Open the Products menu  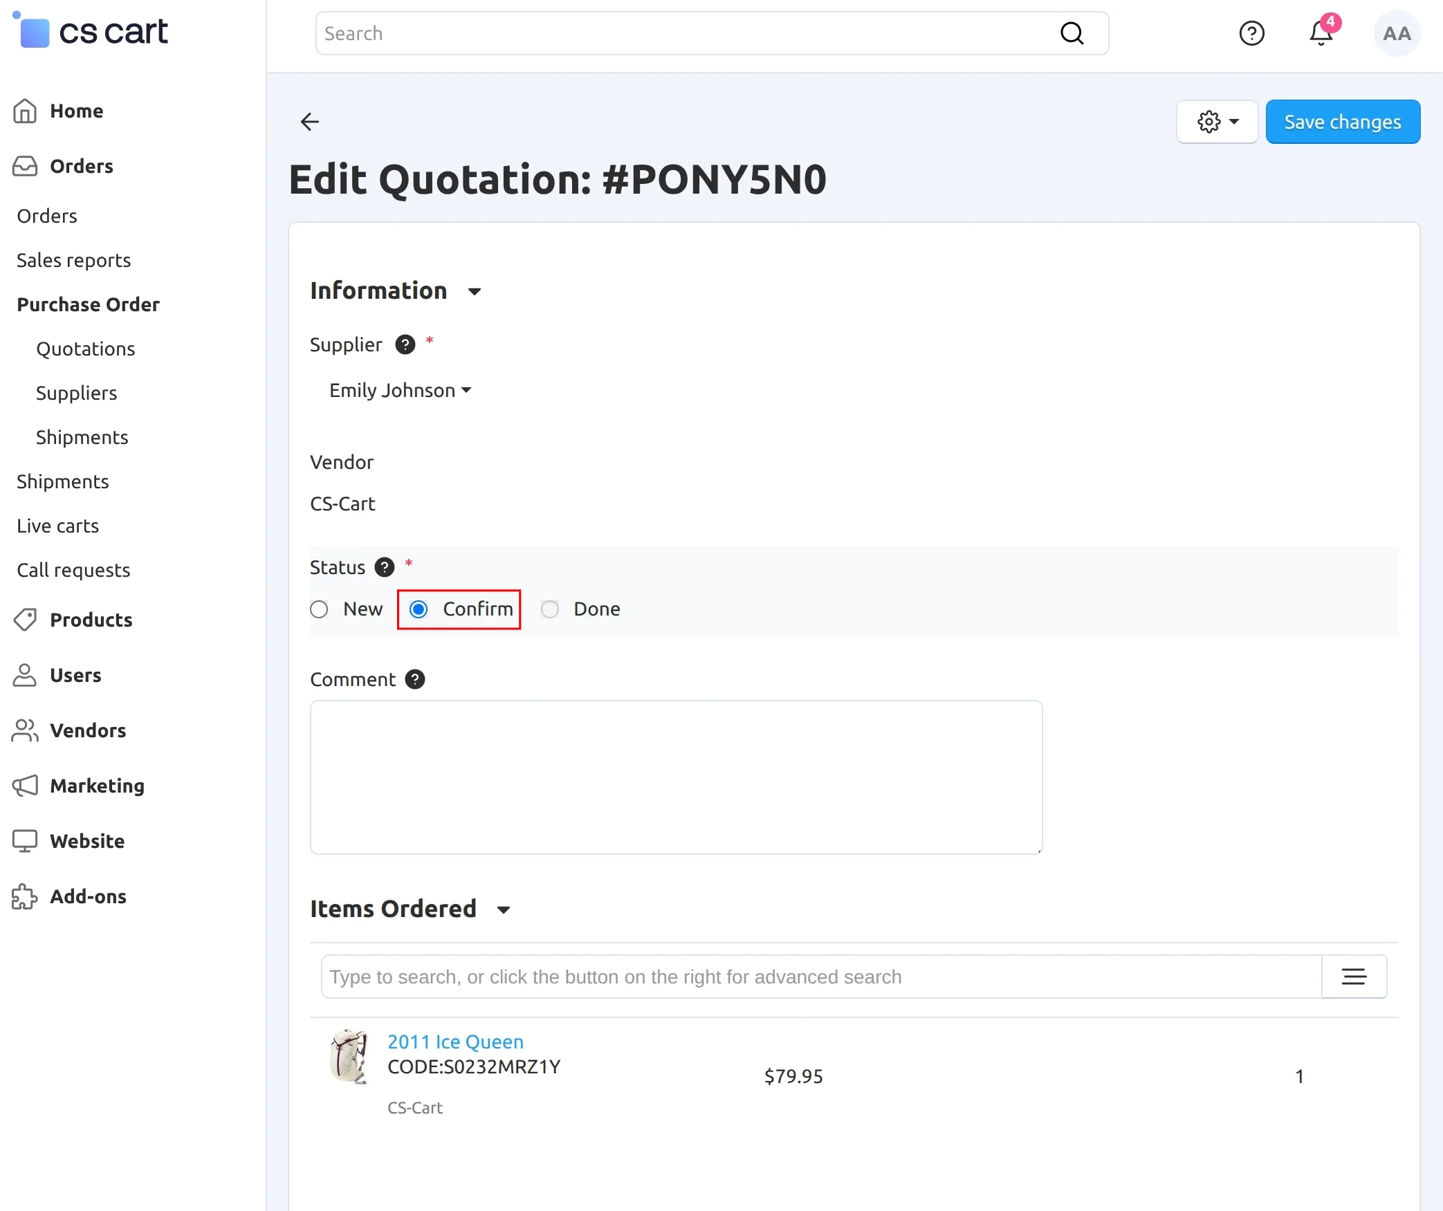91,620
